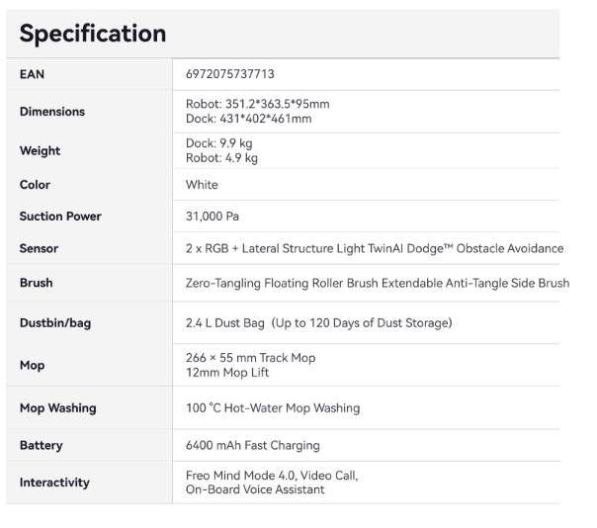Click the Dimensions label
The image size is (597, 528).
[52, 112]
